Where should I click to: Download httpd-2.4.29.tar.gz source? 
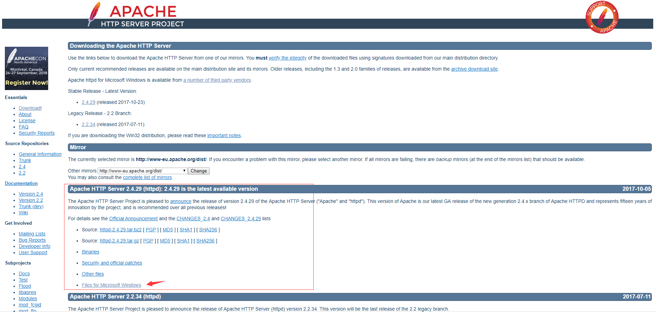pyautogui.click(x=119, y=241)
